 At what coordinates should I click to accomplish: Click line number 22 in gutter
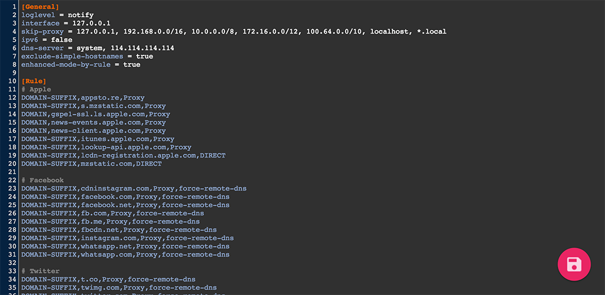coord(12,180)
